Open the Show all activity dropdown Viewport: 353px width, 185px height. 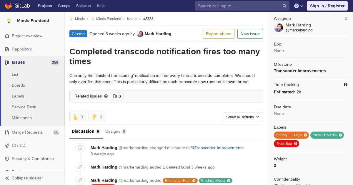(243, 117)
